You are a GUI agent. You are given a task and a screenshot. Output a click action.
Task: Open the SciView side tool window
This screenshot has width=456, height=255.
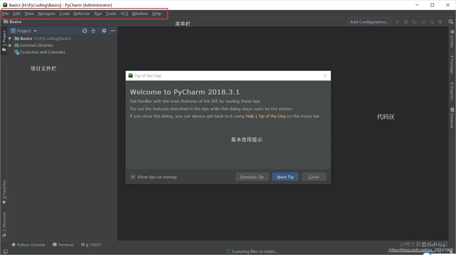coord(452,38)
